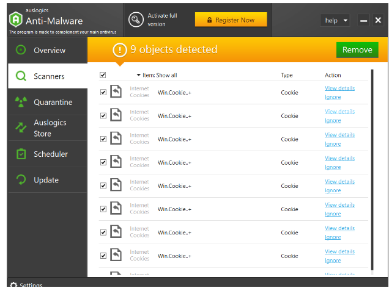Click the Update refresh arrow icon
The height and width of the screenshot is (288, 389).
click(x=21, y=179)
